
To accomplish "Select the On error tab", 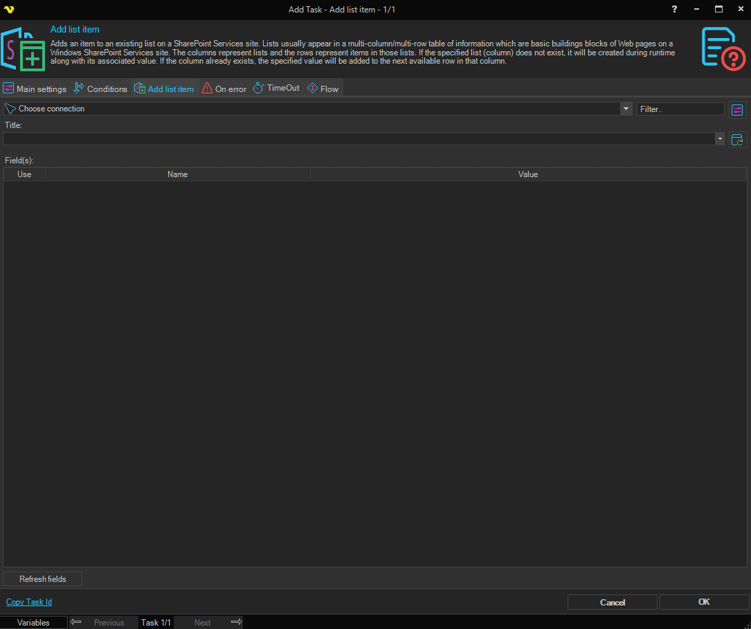I will point(224,89).
